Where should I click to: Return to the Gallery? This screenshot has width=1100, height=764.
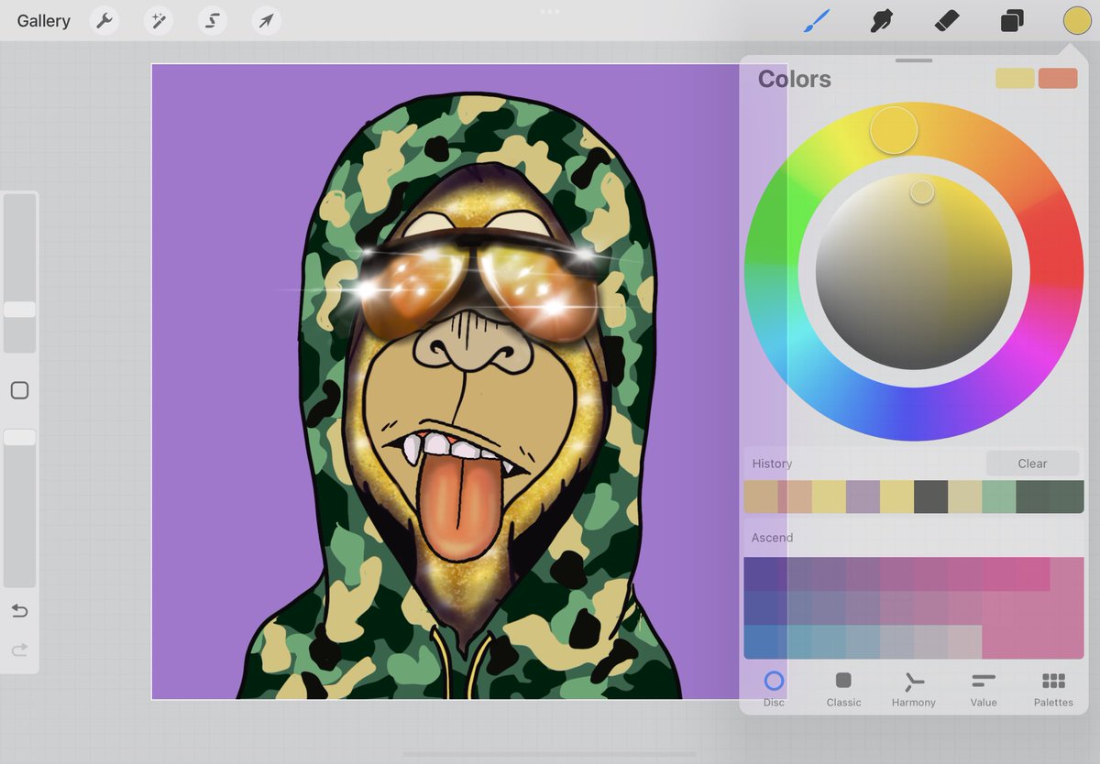[43, 21]
